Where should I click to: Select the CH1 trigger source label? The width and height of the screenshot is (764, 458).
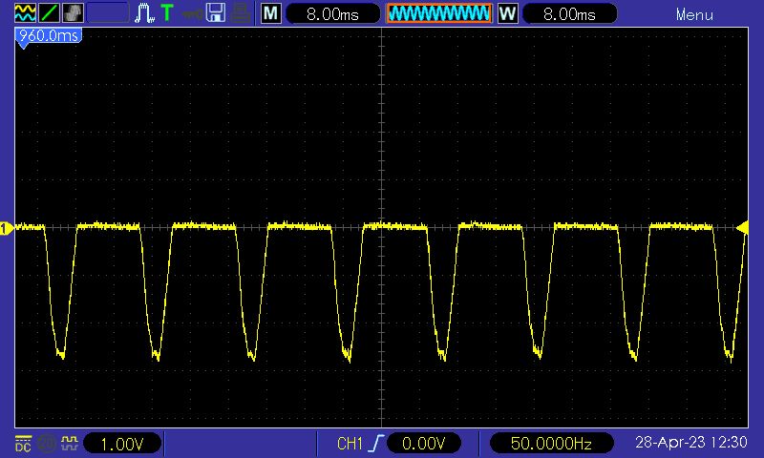tap(350, 444)
